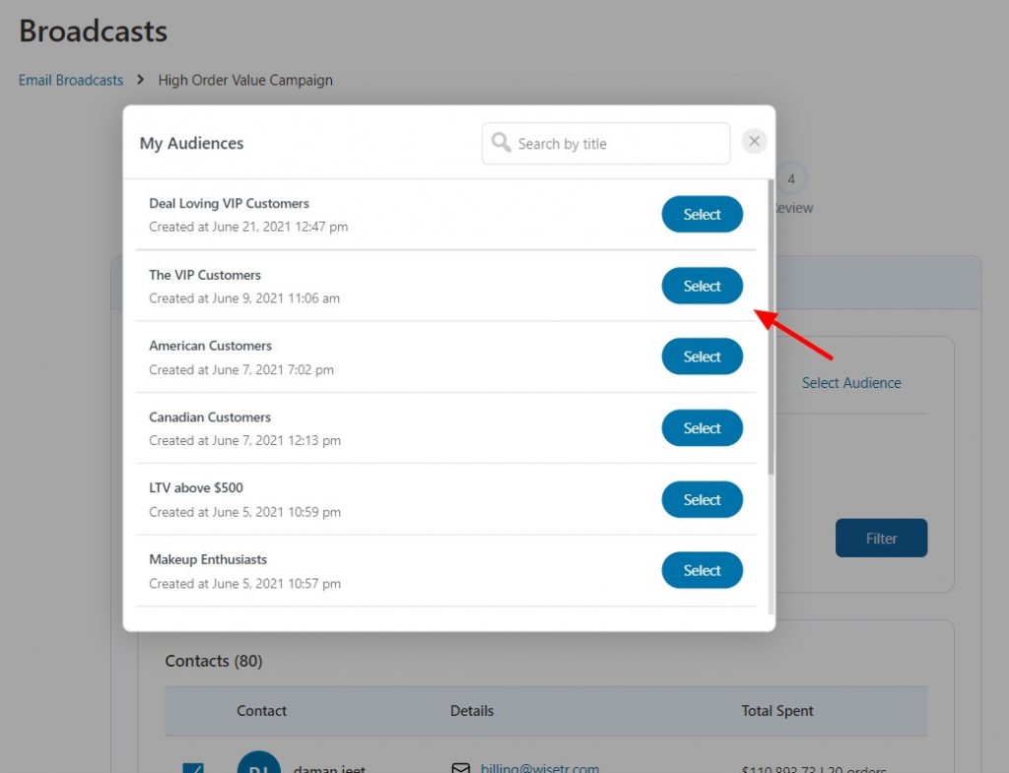
Task: Click 'Created at June 5, 2021 10:57 pm'
Action: [244, 583]
